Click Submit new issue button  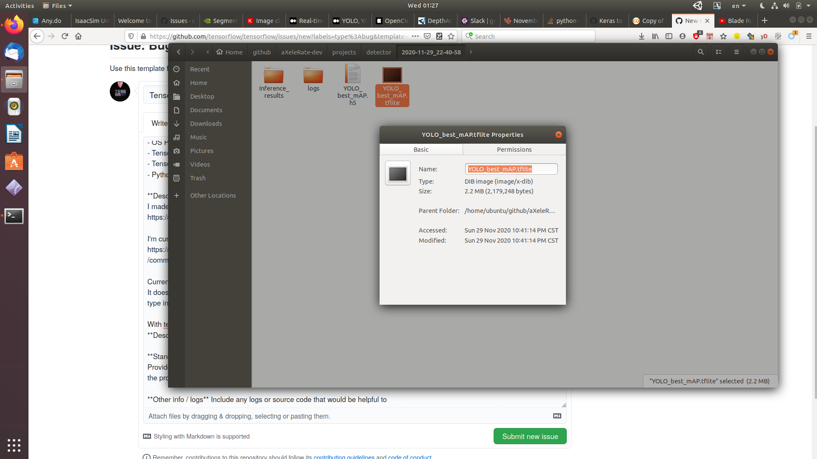coord(530,436)
